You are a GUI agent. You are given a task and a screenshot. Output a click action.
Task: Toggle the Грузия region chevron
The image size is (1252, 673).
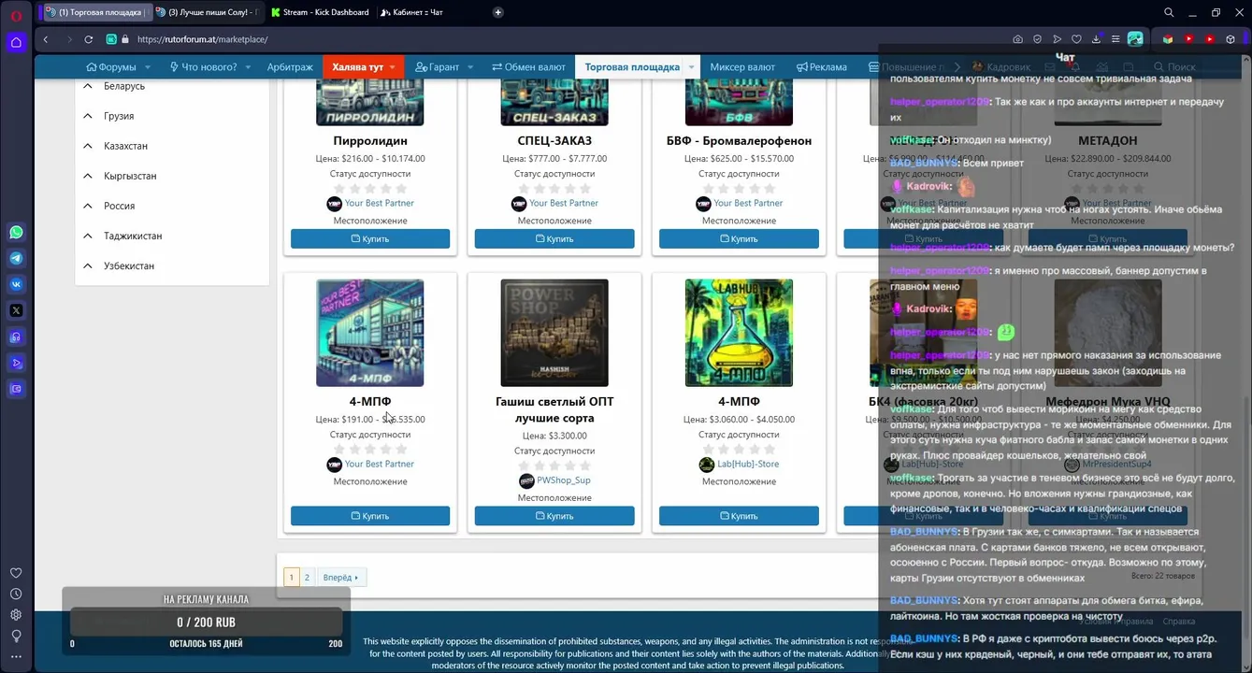click(88, 116)
